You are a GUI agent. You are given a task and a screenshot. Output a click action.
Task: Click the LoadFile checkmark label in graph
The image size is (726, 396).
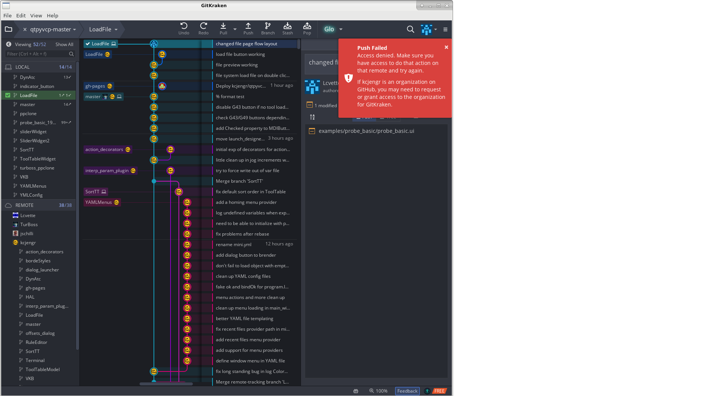(101, 44)
